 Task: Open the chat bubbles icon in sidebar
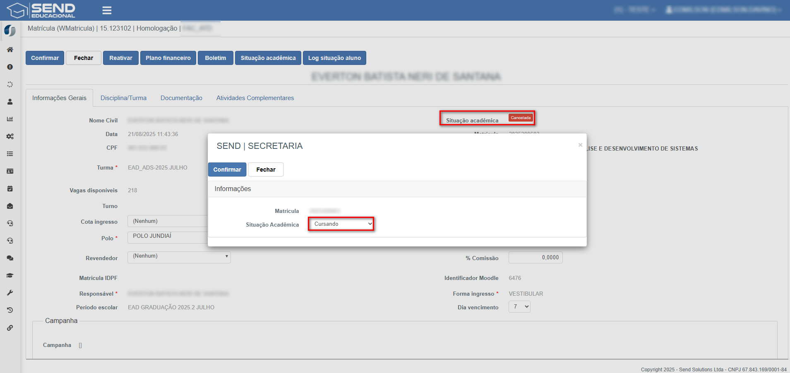click(10, 258)
